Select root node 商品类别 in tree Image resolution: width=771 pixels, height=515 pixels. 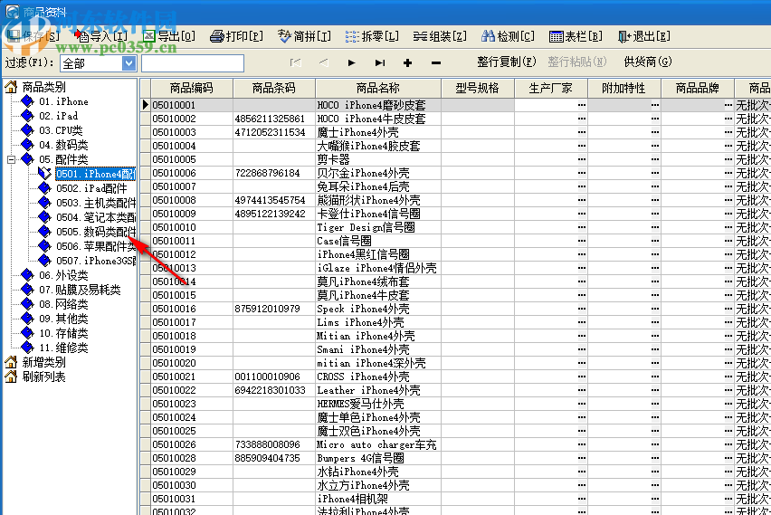click(x=43, y=87)
